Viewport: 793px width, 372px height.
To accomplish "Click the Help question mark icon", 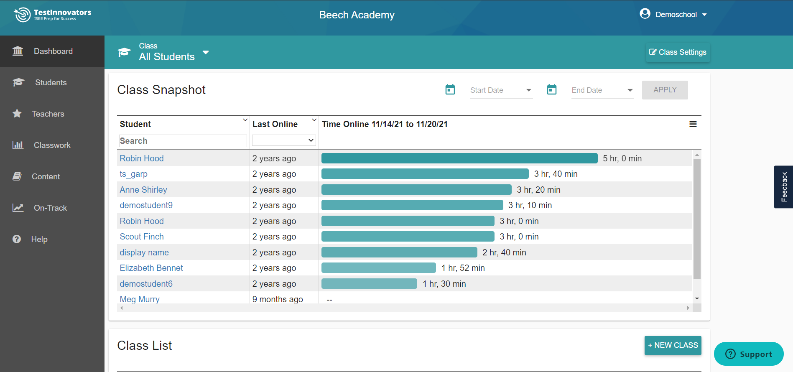I will [x=17, y=239].
